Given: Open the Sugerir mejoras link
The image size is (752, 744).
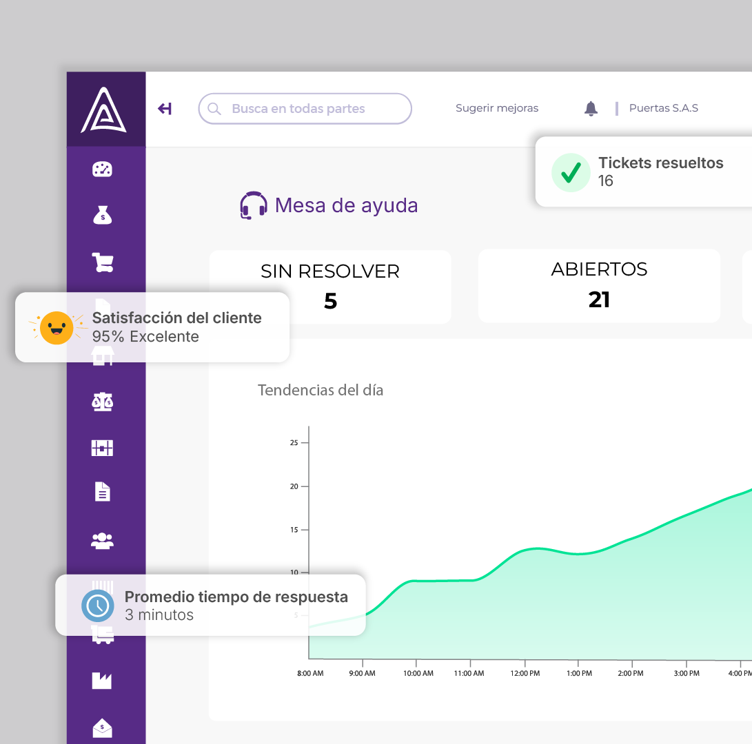Looking at the screenshot, I should [x=497, y=108].
